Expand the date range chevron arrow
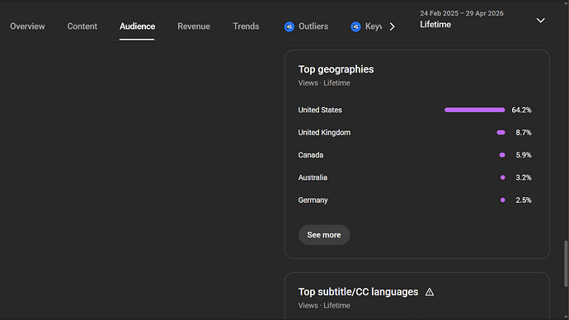 point(541,21)
